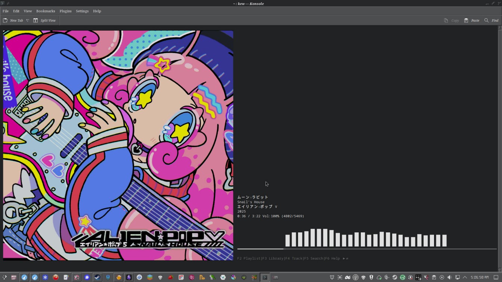Click the Show Desktop button in panel
Screen dimensions: 502x282
(496, 278)
